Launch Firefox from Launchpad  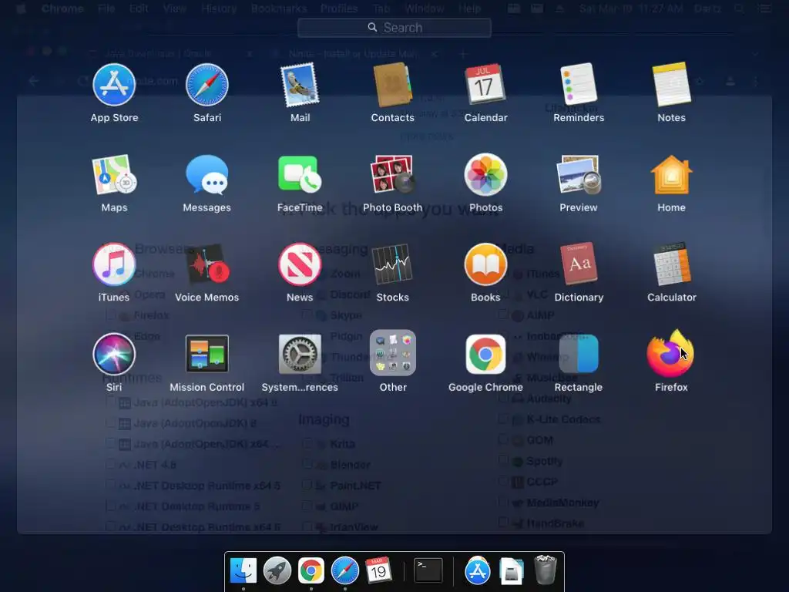point(670,353)
